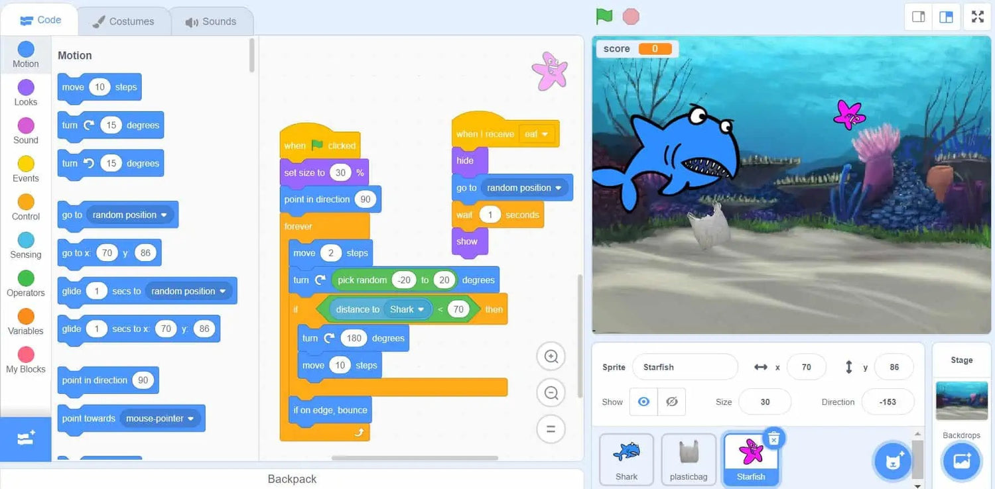Image resolution: width=995 pixels, height=489 pixels.
Task: Show sprite using the eye icon
Action: 643,402
